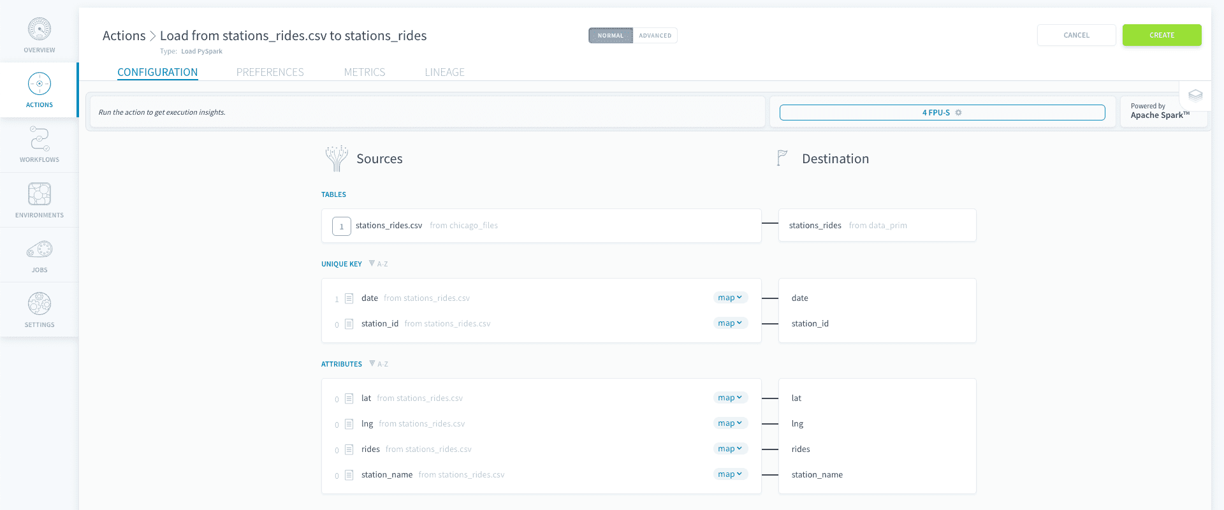Image resolution: width=1224 pixels, height=510 pixels.
Task: Click 'from data_prim' text
Action: pyautogui.click(x=878, y=226)
